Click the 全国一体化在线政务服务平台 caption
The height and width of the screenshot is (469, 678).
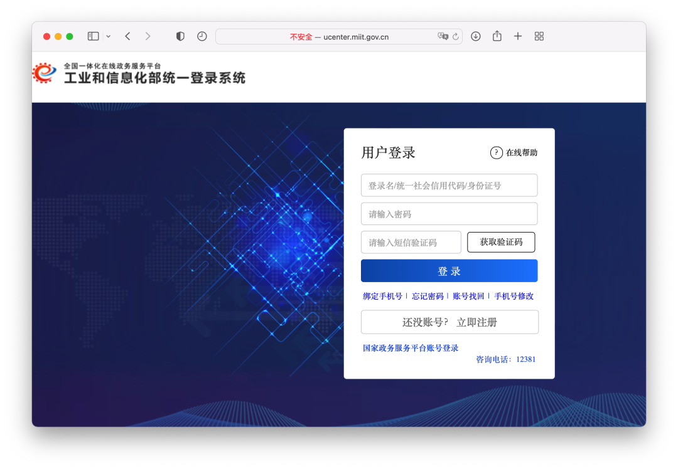pos(112,66)
